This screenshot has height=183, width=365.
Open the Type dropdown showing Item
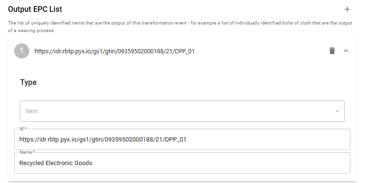click(182, 111)
